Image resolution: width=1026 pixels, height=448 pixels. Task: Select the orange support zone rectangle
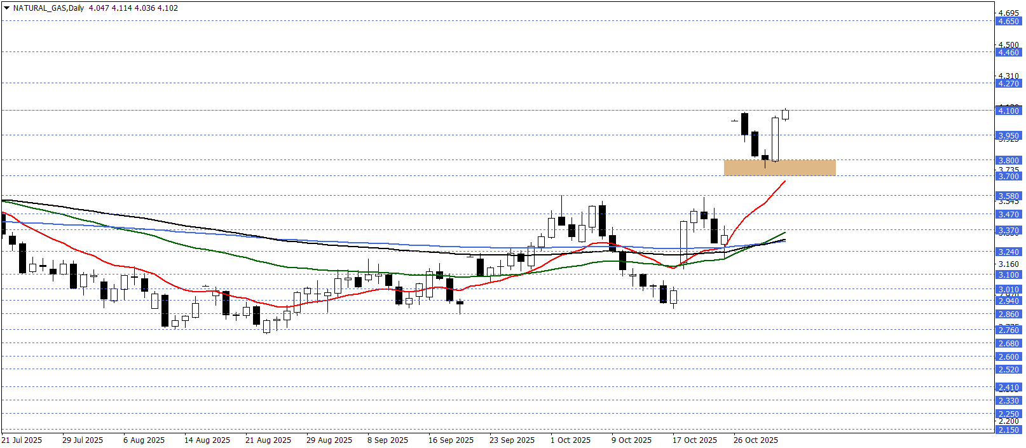pos(779,168)
